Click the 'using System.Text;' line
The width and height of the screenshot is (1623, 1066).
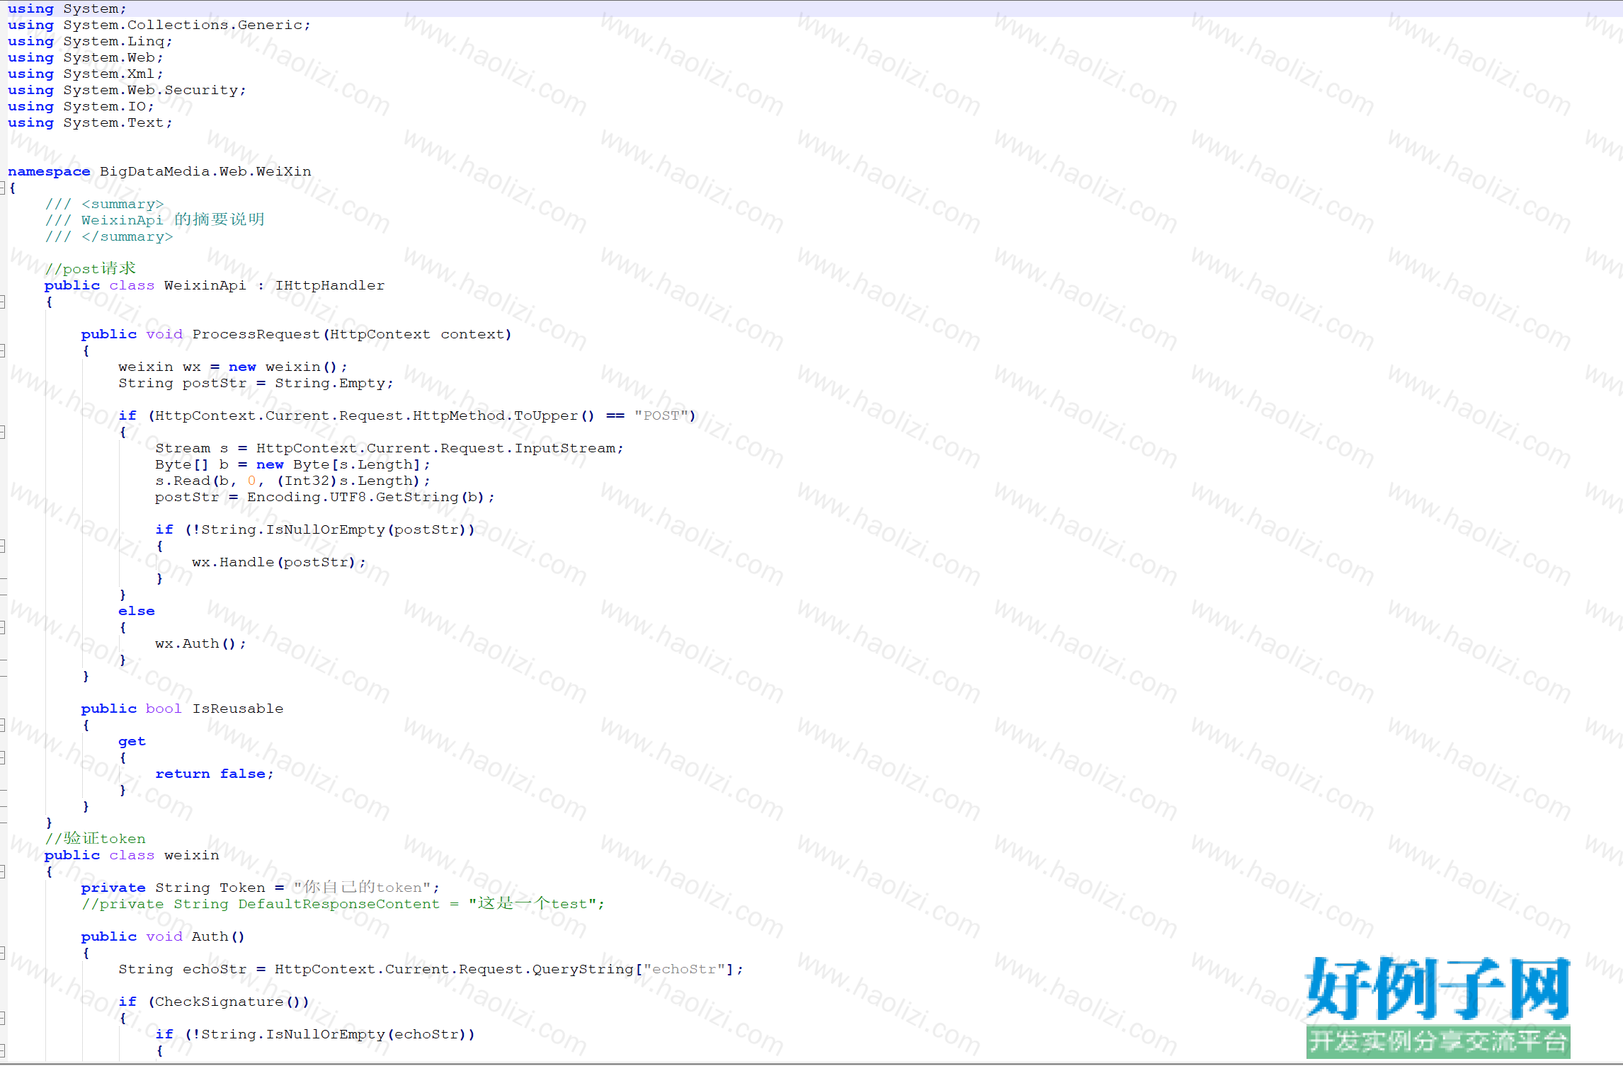(x=90, y=122)
